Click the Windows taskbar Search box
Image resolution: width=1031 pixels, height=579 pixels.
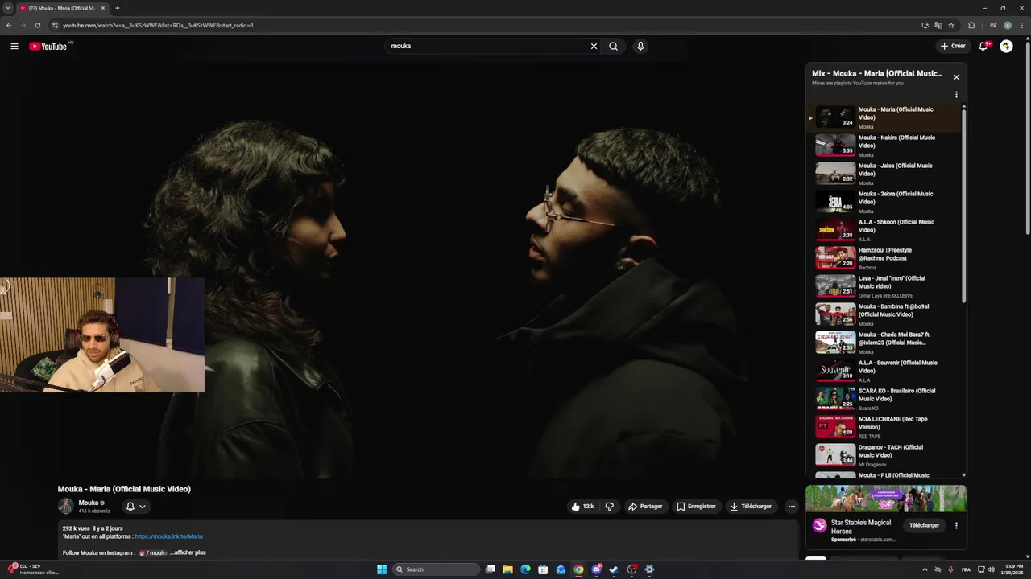pyautogui.click(x=435, y=569)
